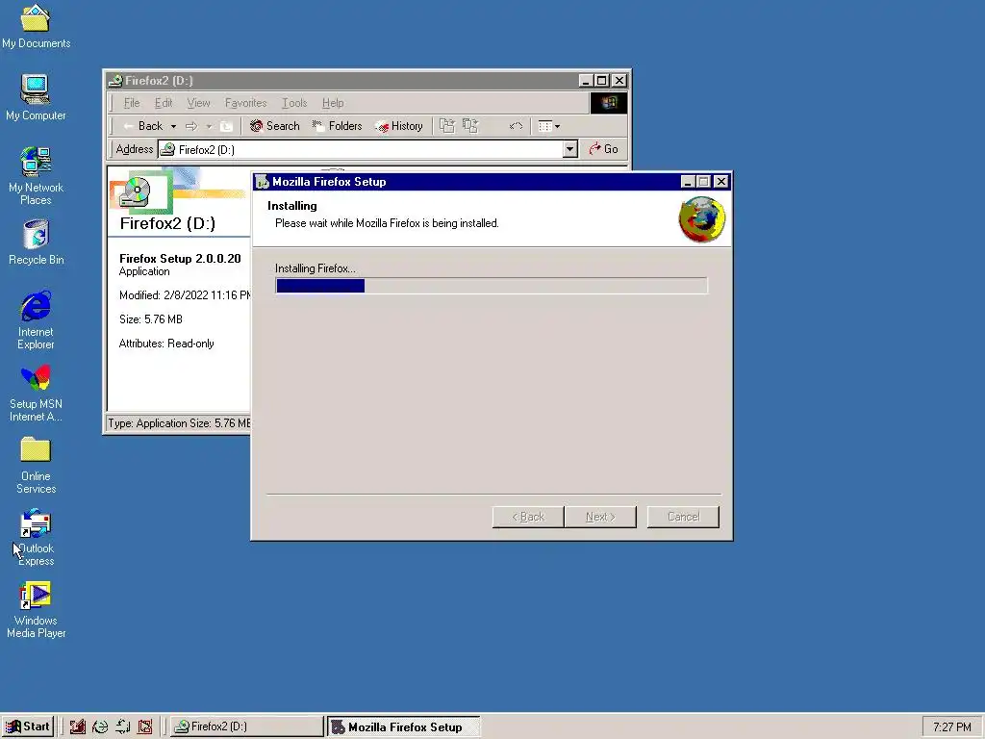Select the Windows Media Player shortcut

[36, 609]
